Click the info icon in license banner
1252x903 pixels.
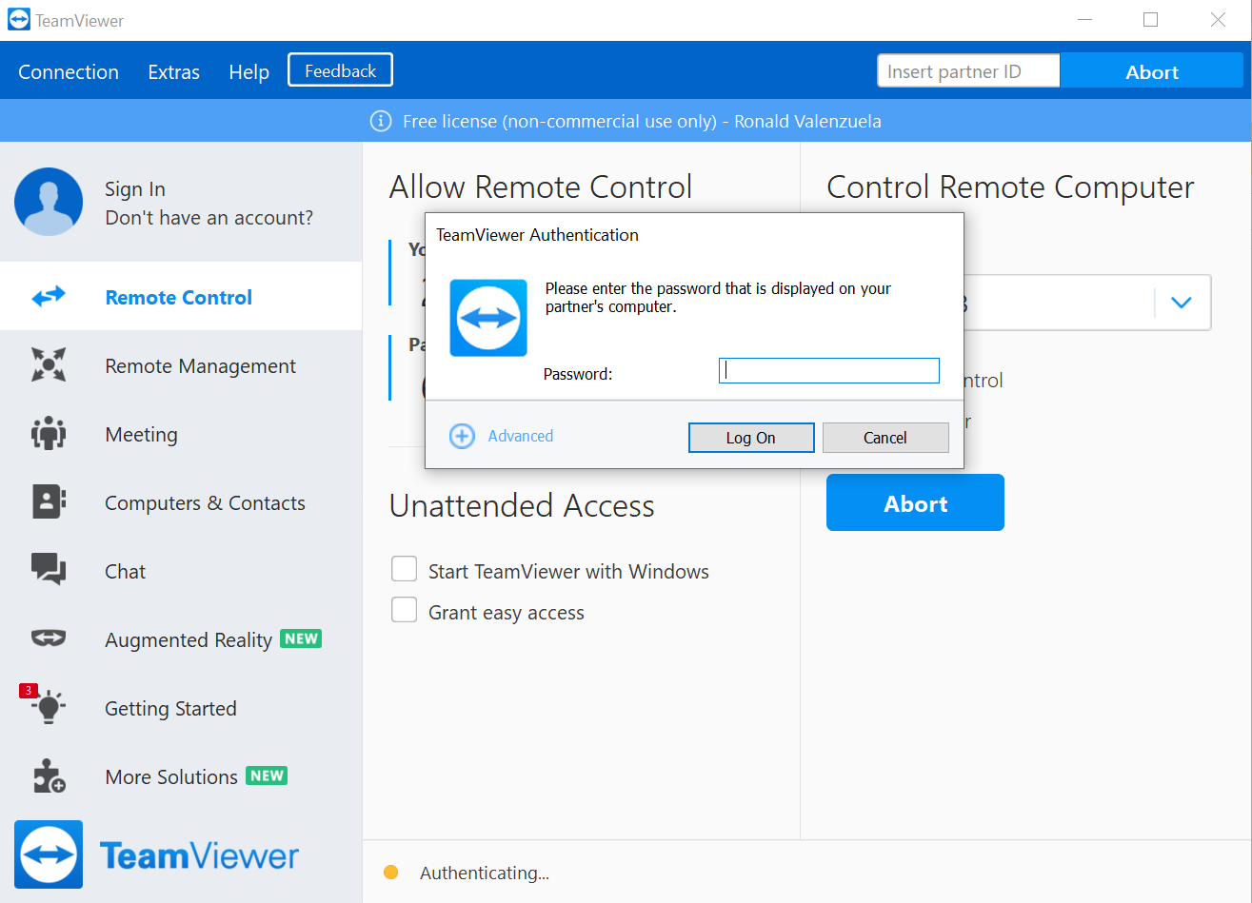tap(380, 121)
